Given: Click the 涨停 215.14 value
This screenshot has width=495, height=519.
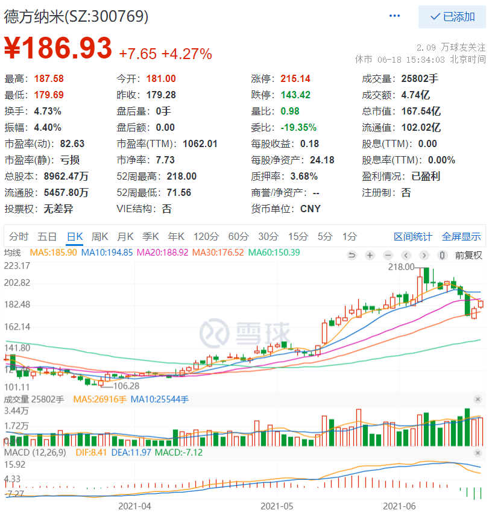Looking at the screenshot, I should tap(295, 78).
